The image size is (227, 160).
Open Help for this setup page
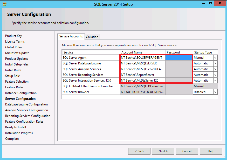click(x=211, y=151)
